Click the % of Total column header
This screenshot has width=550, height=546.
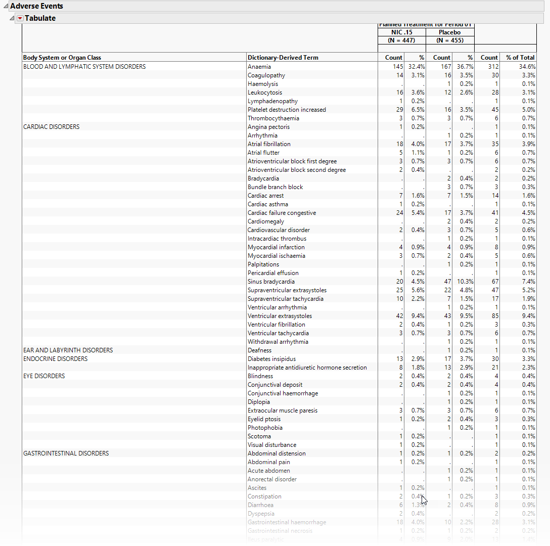(x=520, y=58)
